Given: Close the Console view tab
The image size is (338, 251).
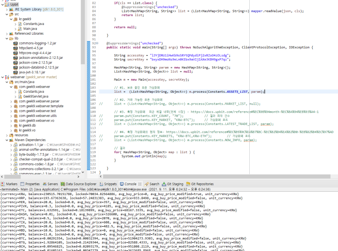Looking at the screenshot, I should click(x=140, y=184).
